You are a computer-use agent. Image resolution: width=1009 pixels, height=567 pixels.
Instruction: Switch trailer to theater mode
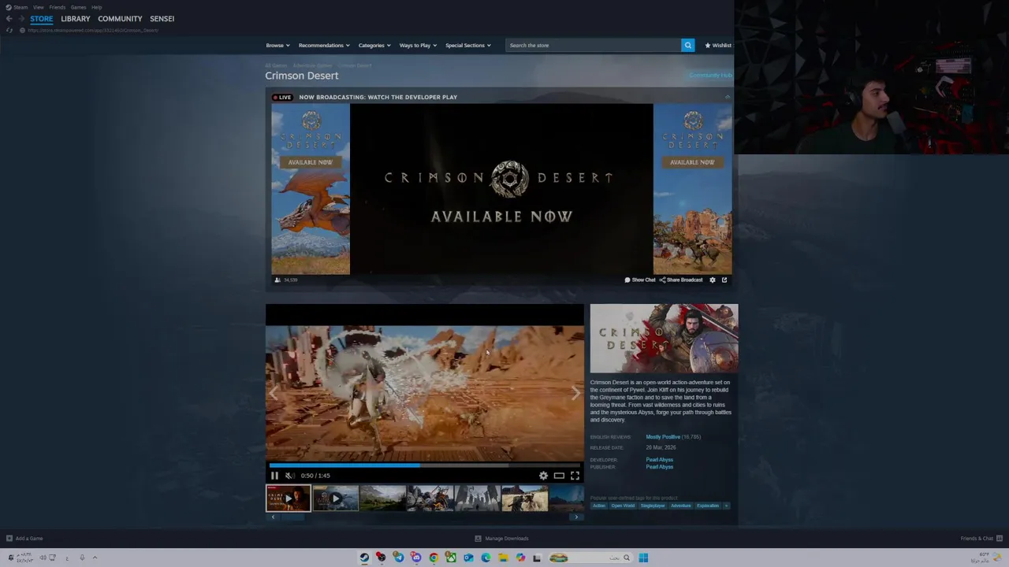pyautogui.click(x=559, y=476)
